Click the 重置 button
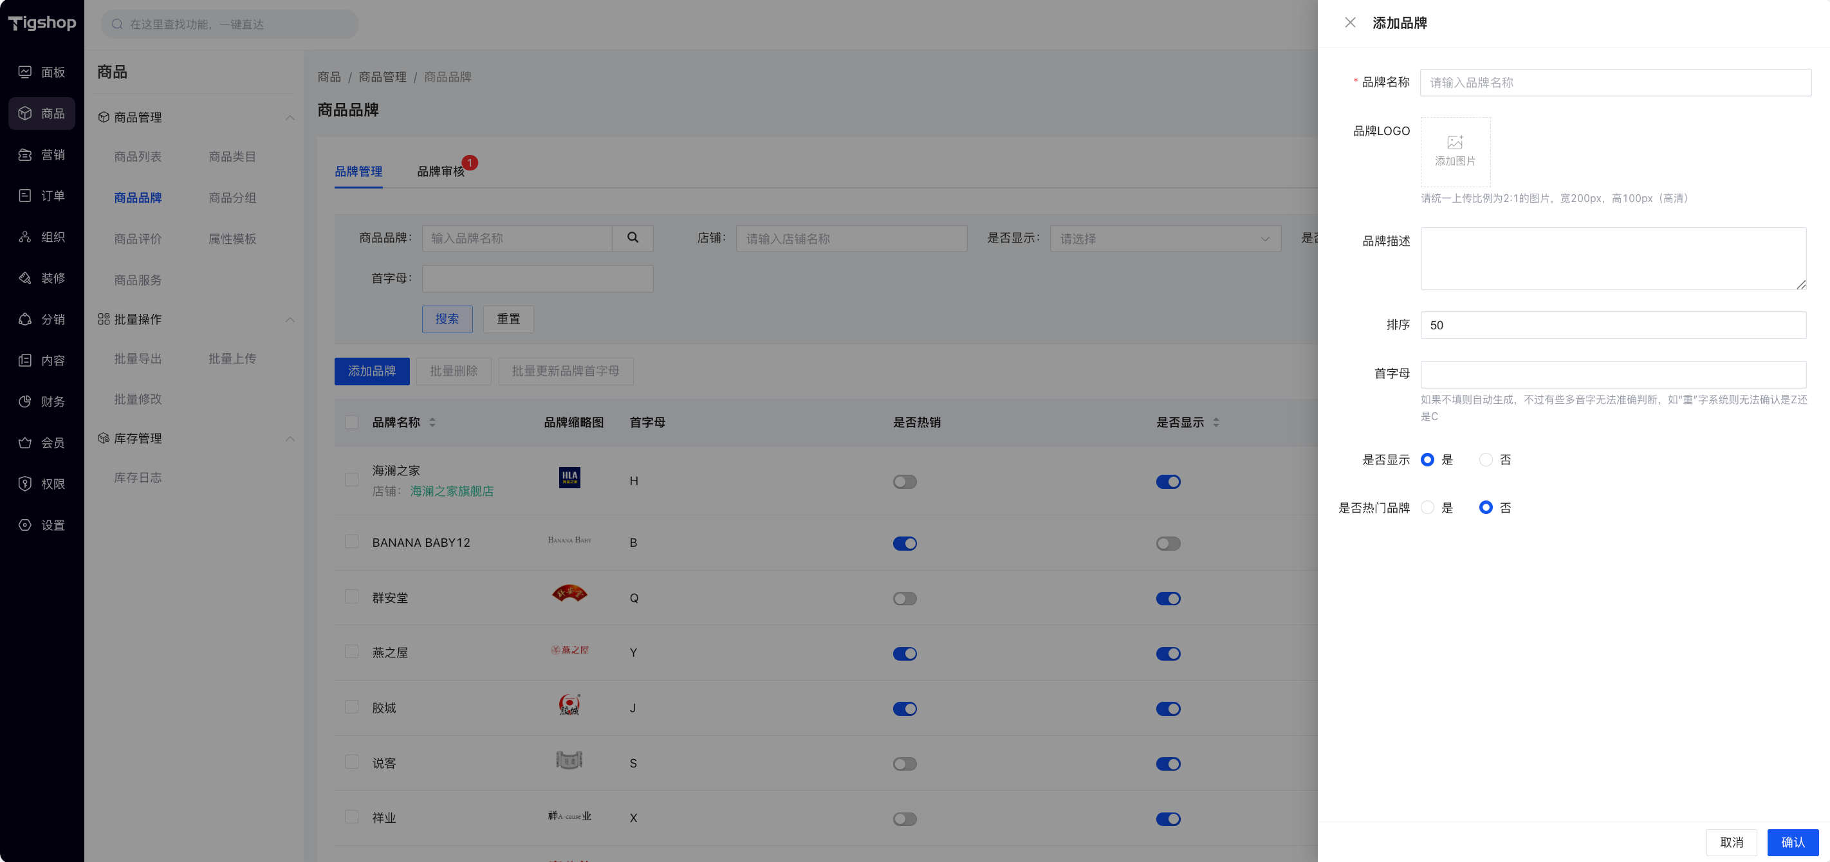Screen dimensions: 1830x862 (508, 319)
